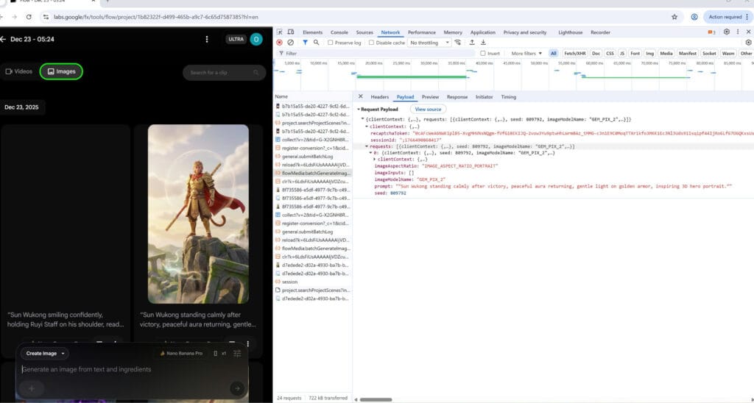754x403 pixels.
Task: Open the Create Image mode dropdown
Action: pyautogui.click(x=45, y=354)
